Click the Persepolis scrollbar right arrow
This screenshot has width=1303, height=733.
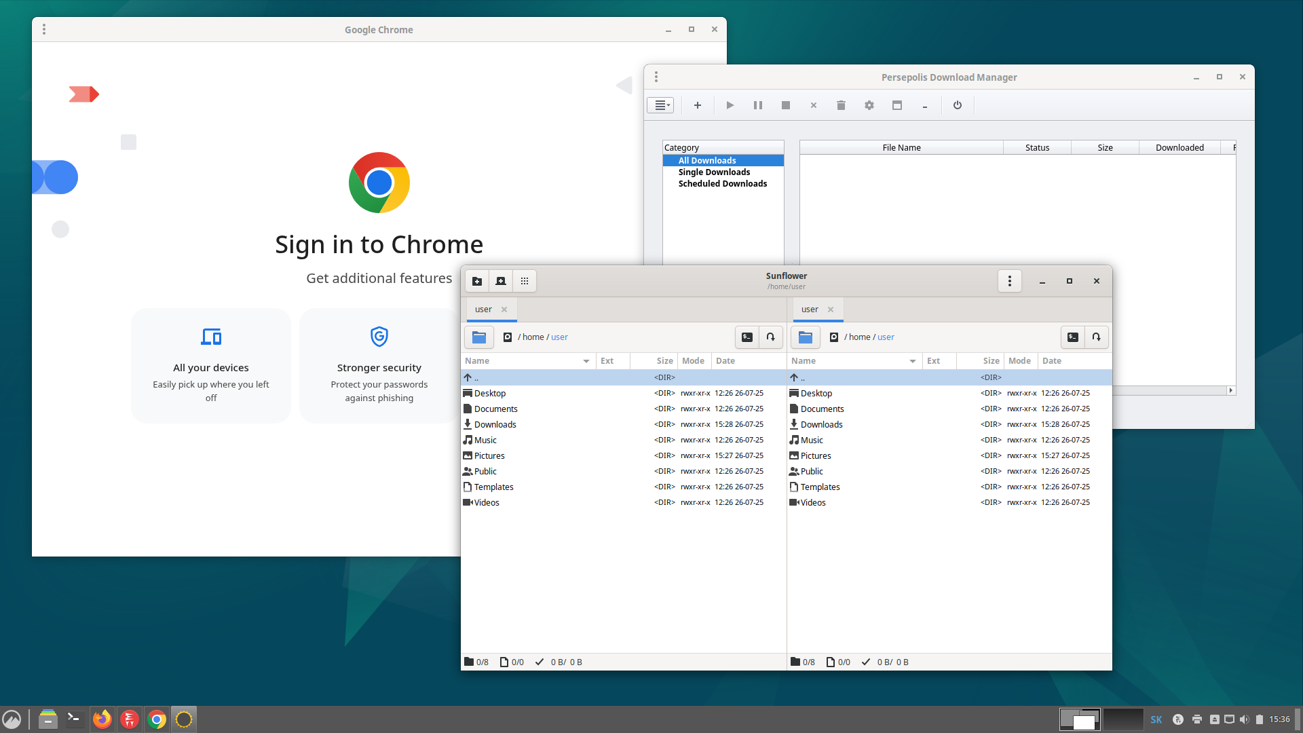(x=1230, y=390)
